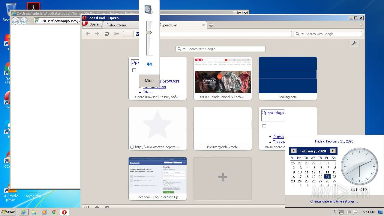Click the network tray icon
The width and height of the screenshot is (384, 216).
[341, 212]
